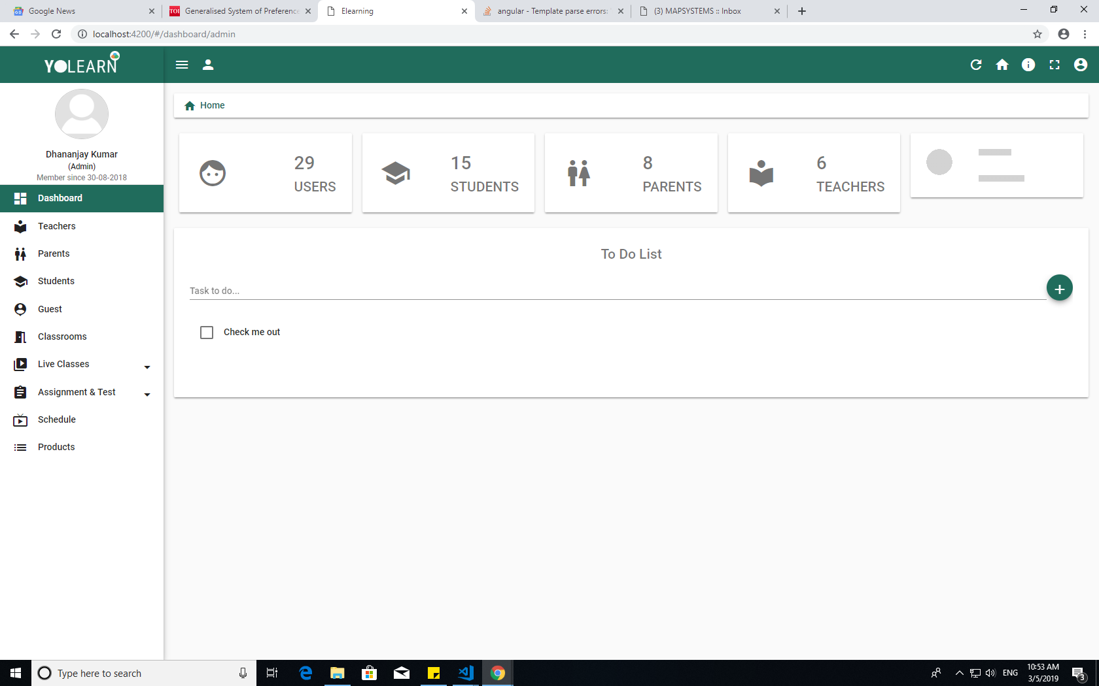Open Visual Studio Code from the taskbar
This screenshot has width=1099, height=686.
466,673
